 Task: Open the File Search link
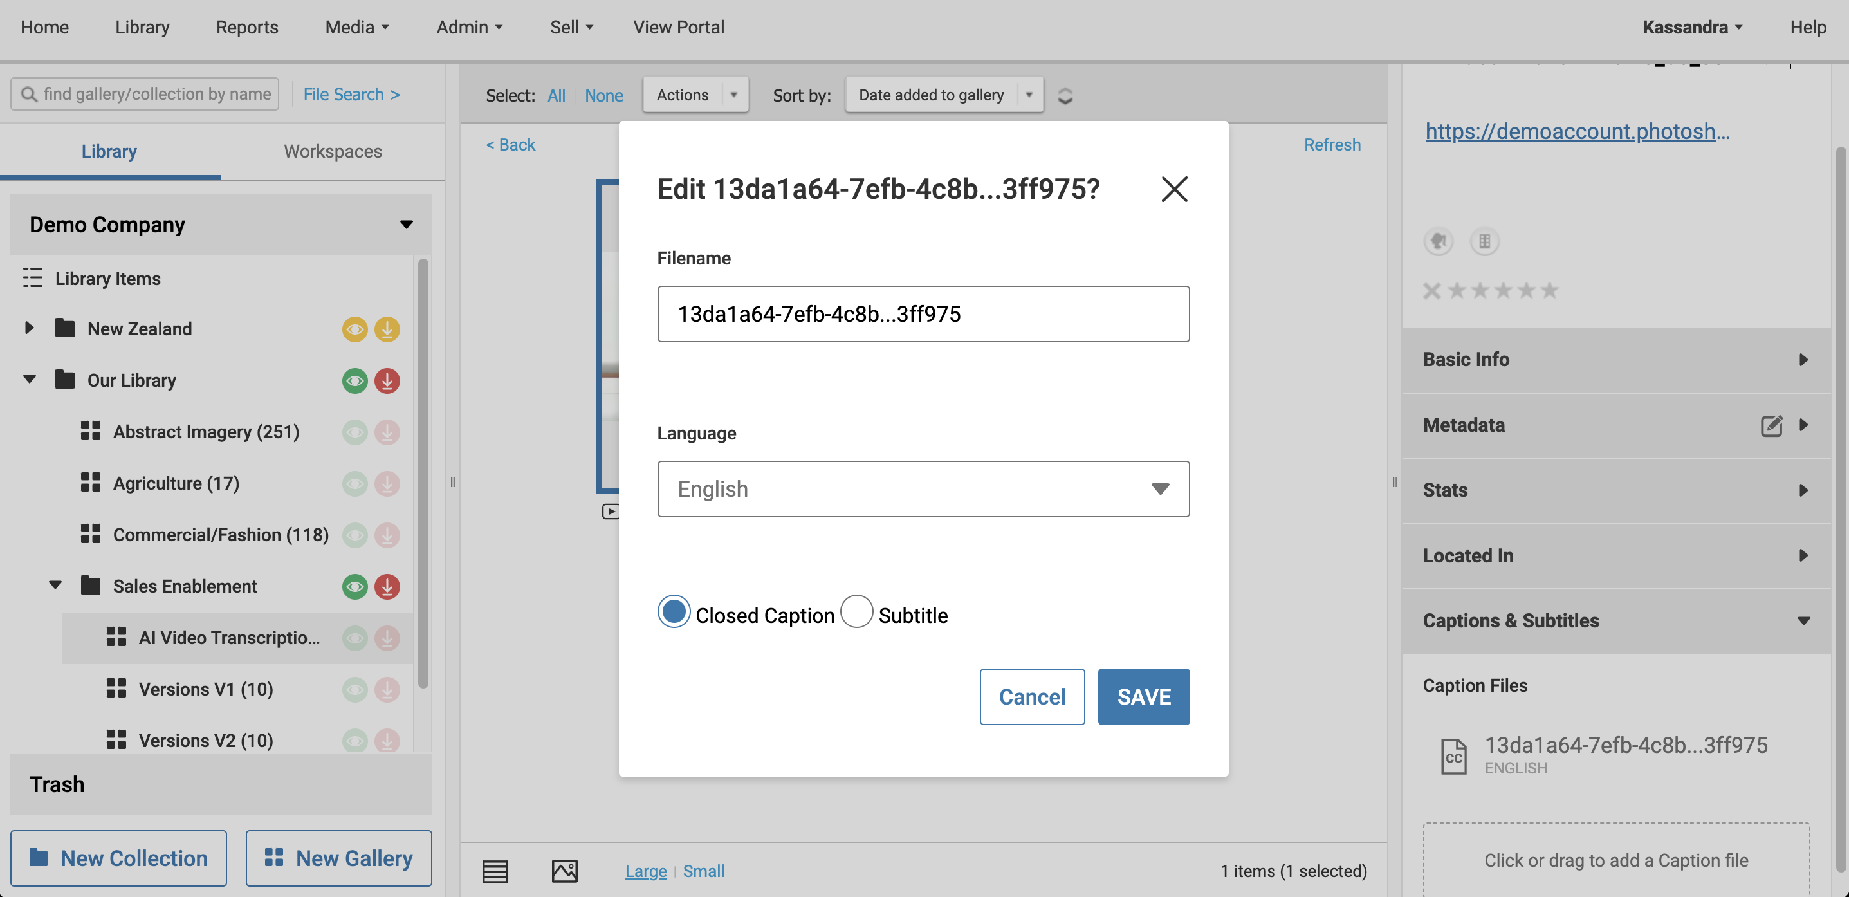(x=351, y=94)
